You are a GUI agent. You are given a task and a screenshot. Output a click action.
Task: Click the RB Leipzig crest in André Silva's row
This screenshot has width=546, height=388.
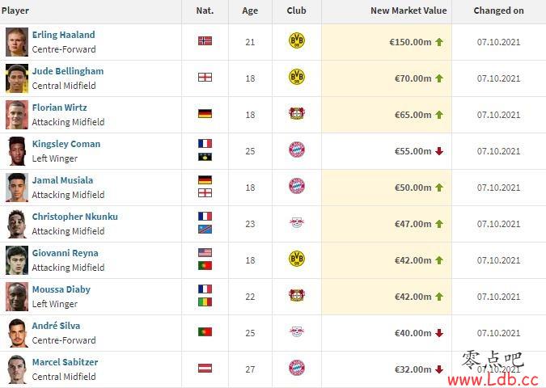click(x=297, y=331)
